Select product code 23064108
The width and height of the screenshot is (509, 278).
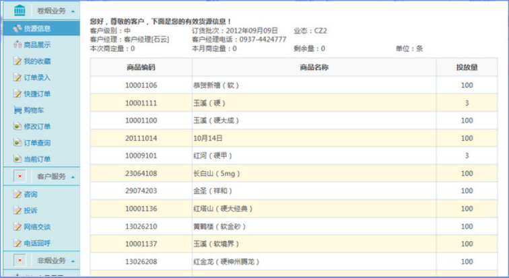pos(141,173)
